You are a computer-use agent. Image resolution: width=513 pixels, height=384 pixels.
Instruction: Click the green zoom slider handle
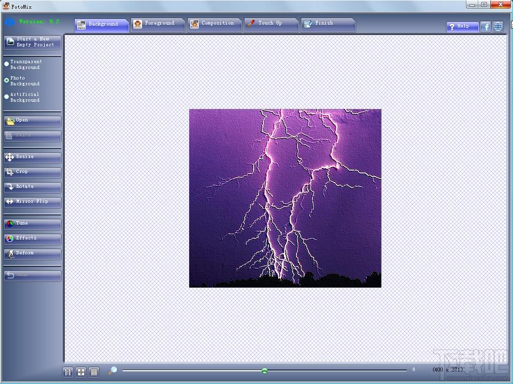click(264, 370)
